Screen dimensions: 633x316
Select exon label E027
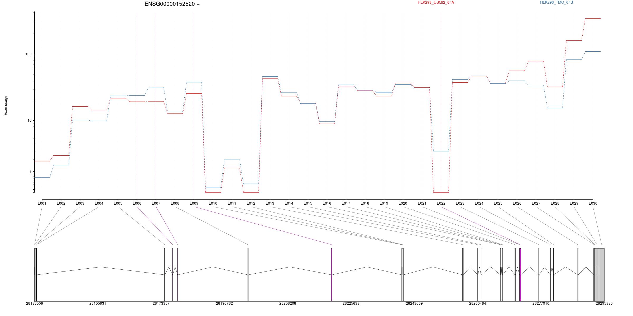click(536, 203)
